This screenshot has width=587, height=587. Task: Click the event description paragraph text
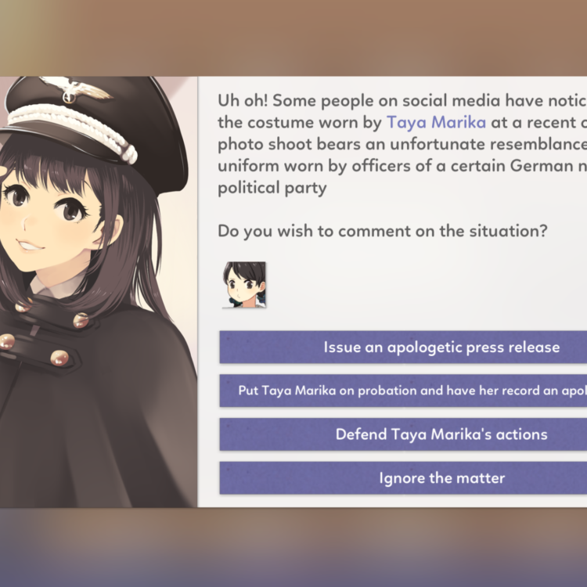point(402,144)
